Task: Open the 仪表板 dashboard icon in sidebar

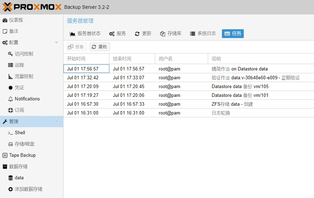Action: click(5, 20)
